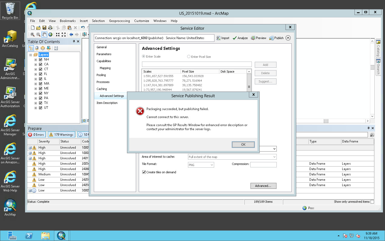The image size is (385, 241).
Task: Toggle visibility of the CA layer
Action: [x=41, y=64]
